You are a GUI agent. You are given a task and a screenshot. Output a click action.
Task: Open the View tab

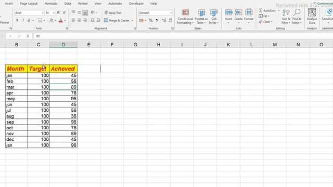point(98,4)
